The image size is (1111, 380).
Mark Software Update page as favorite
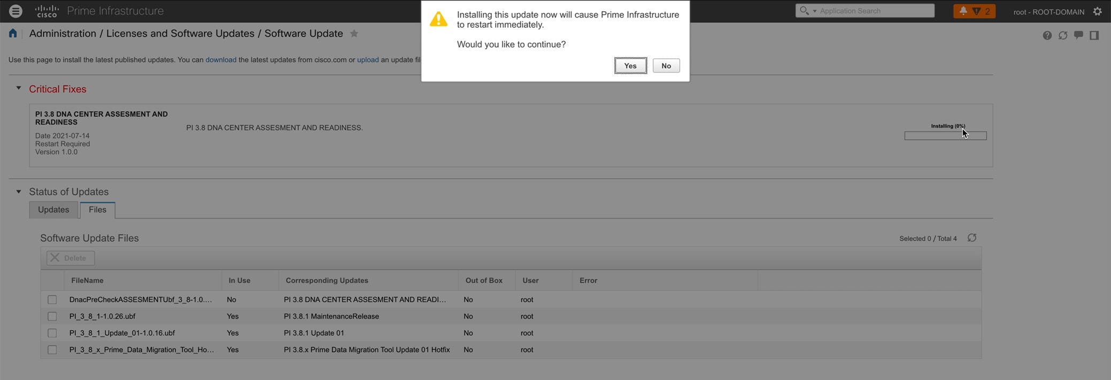click(354, 34)
